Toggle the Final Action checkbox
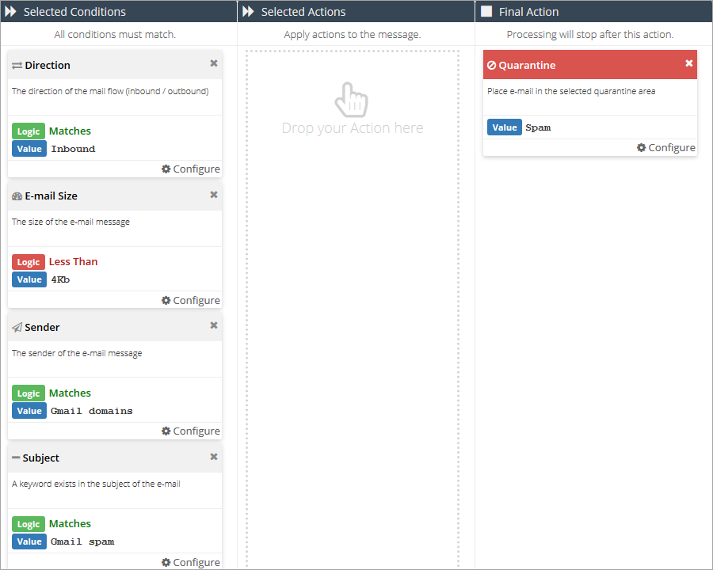The width and height of the screenshot is (713, 570). pos(486,12)
